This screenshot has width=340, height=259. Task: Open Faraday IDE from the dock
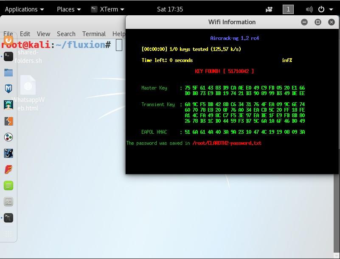(8, 169)
